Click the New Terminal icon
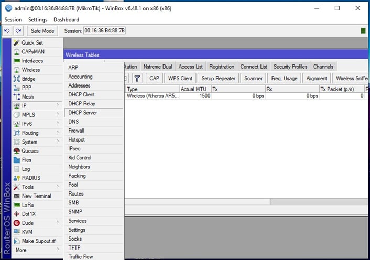This screenshot has width=370, height=260. 17,196
